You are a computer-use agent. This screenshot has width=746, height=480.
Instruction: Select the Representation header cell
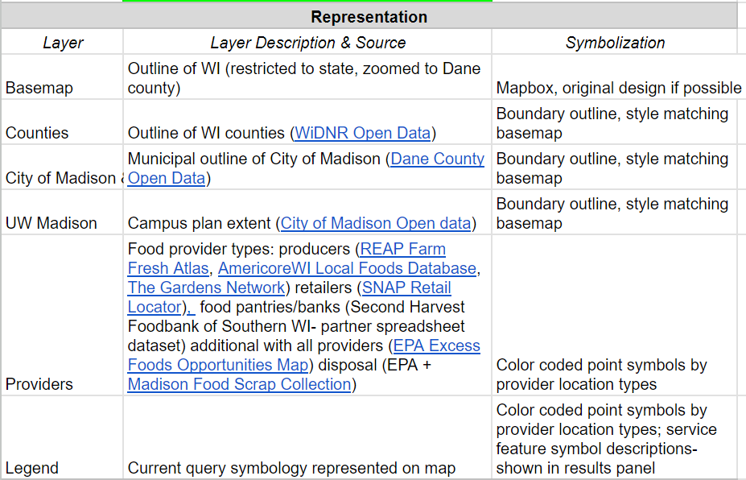tap(369, 17)
